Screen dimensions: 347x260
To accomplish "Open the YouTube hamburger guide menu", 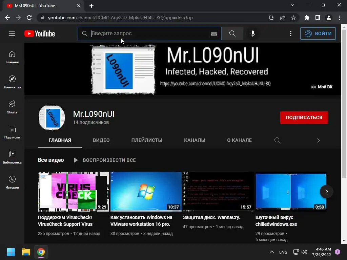I will pos(12,34).
